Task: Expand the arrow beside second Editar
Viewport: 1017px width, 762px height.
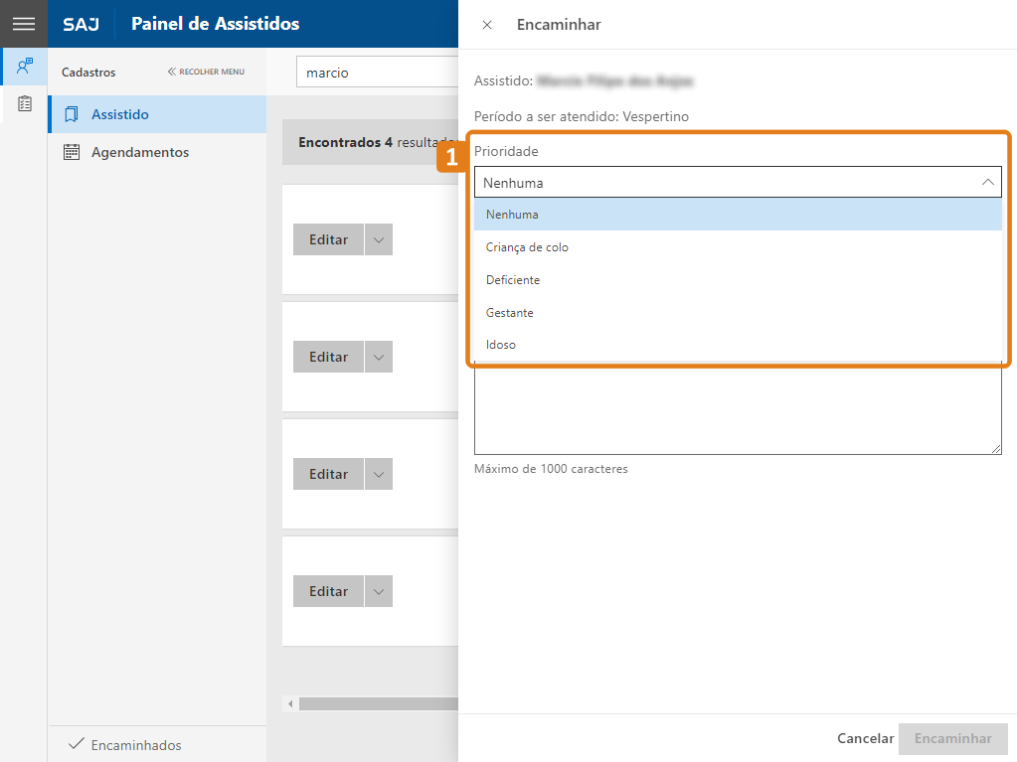Action: [379, 357]
